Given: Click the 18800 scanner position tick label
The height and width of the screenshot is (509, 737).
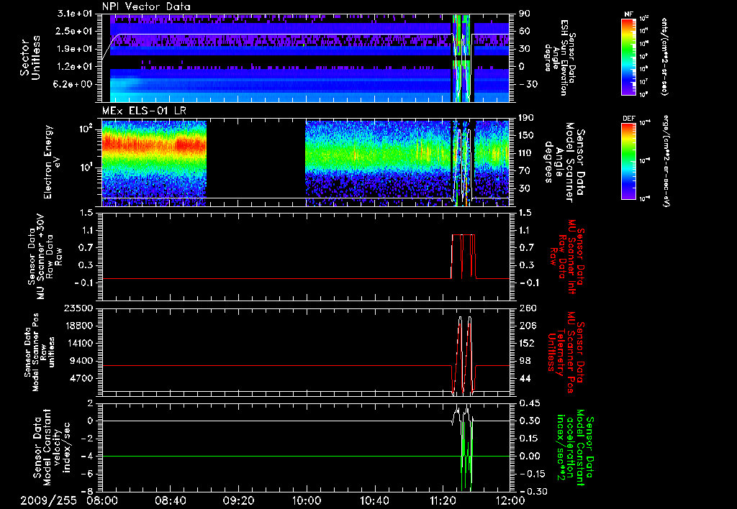Looking at the screenshot, I should point(79,326).
